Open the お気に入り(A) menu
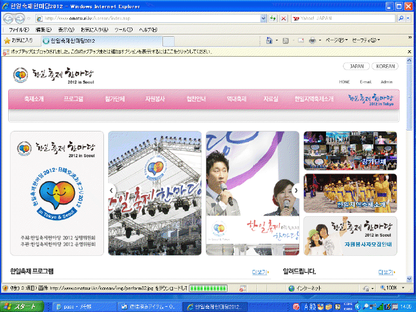Image resolution: width=416 pixels, height=312 pixels. tap(95, 30)
